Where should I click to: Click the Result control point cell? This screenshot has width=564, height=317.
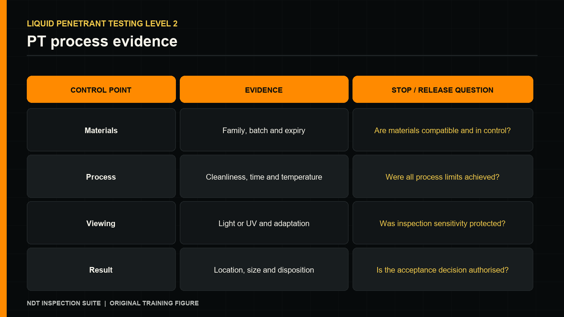click(101, 269)
